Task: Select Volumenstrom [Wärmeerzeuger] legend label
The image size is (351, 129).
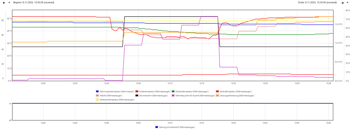Action: 154,96
